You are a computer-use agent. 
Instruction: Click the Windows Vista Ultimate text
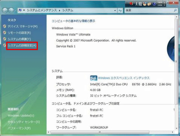coord(73,34)
